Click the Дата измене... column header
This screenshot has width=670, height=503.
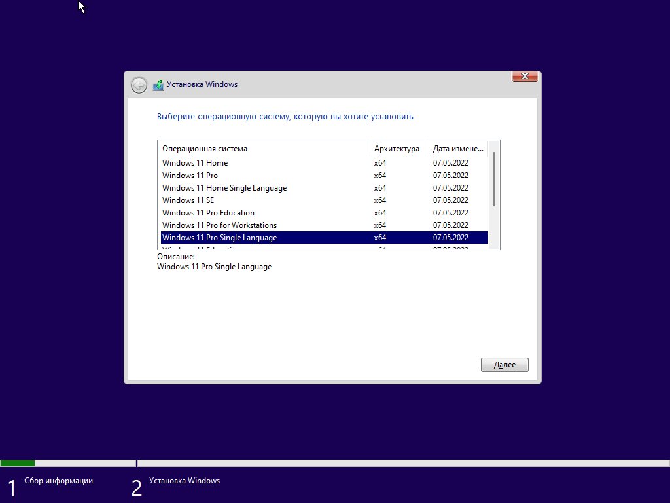[458, 149]
